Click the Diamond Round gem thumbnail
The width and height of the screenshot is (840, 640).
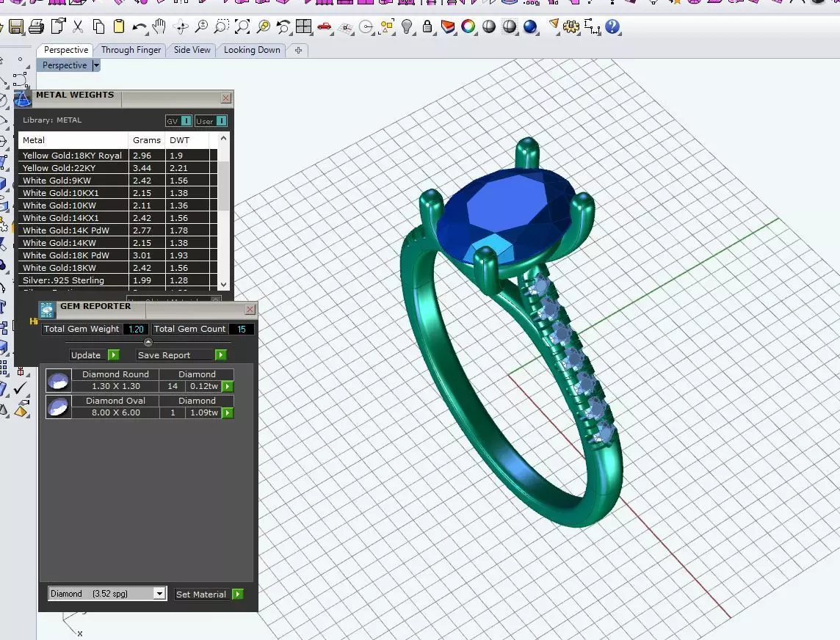coord(59,381)
